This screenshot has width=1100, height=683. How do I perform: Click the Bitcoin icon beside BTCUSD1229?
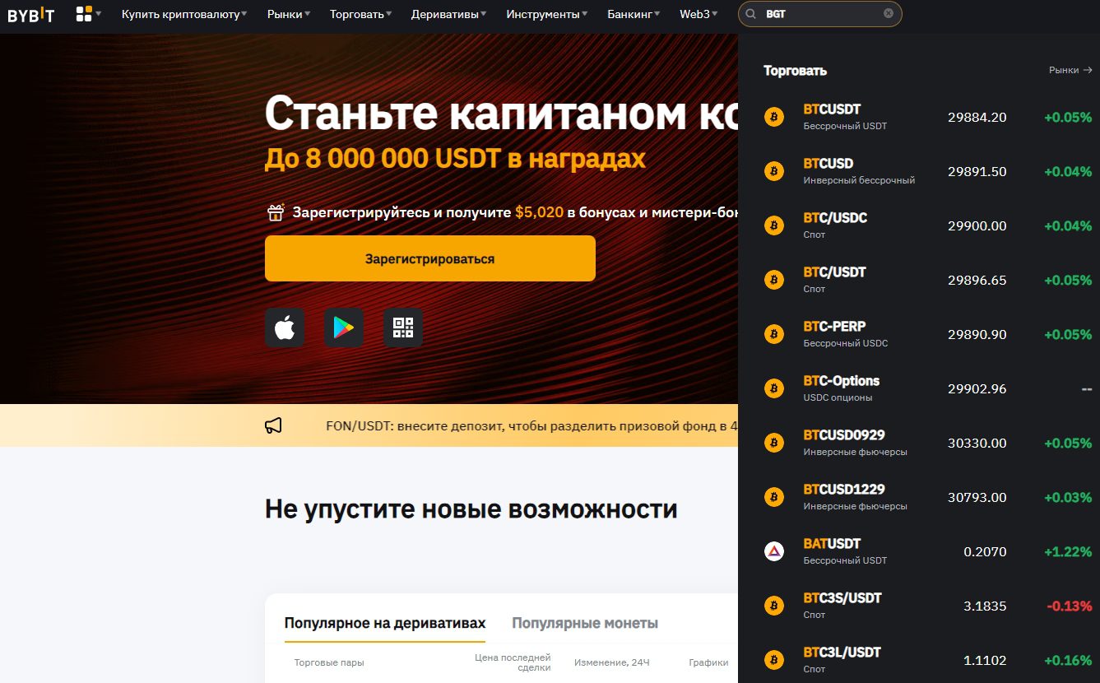pos(774,497)
